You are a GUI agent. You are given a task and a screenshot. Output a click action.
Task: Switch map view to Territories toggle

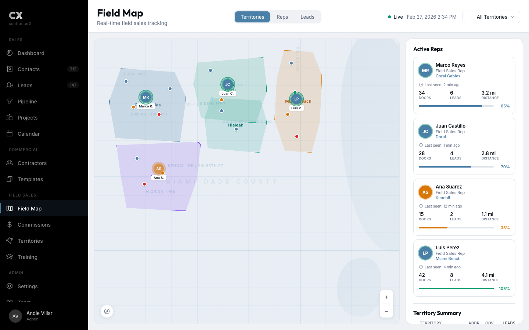tap(252, 17)
